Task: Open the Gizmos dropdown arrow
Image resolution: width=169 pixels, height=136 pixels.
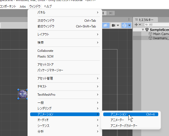Action: tap(129, 26)
